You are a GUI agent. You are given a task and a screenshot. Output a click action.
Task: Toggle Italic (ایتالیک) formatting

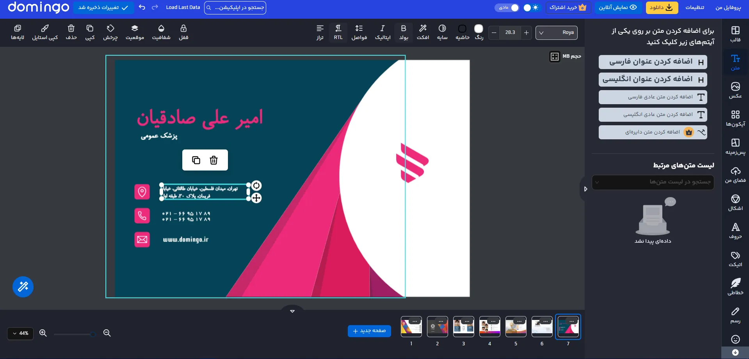tap(383, 32)
